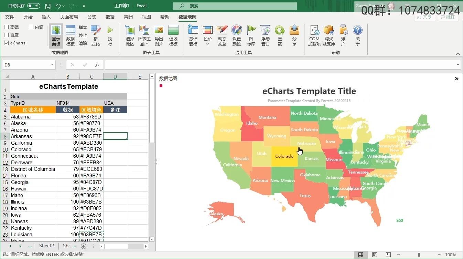Screen dimensions: 463x259
Task: Select the Sheet2 worksheet tab
Action: pyautogui.click(x=46, y=246)
